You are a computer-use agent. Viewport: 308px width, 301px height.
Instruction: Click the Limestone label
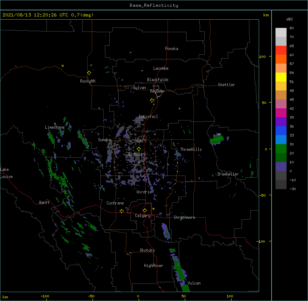pyautogui.click(x=55, y=127)
